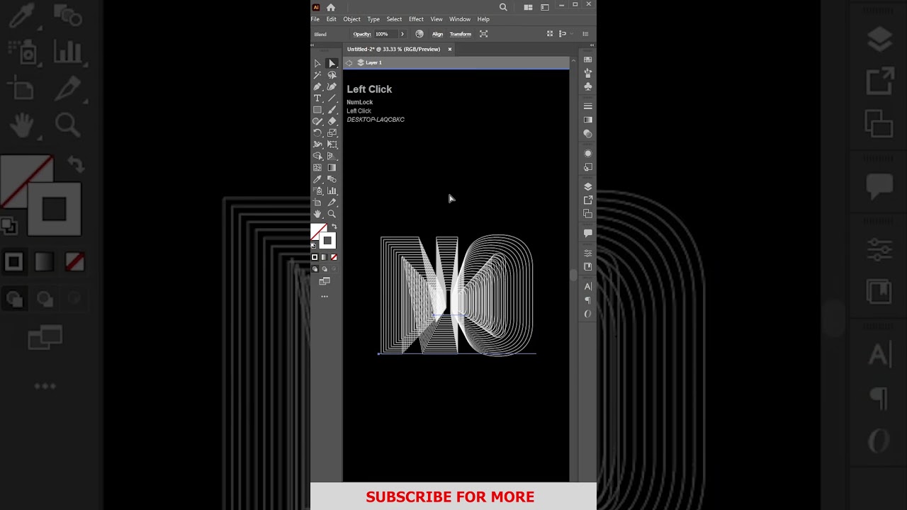Viewport: 907px width, 510px height.
Task: Select the Type tool
Action: coord(317,98)
